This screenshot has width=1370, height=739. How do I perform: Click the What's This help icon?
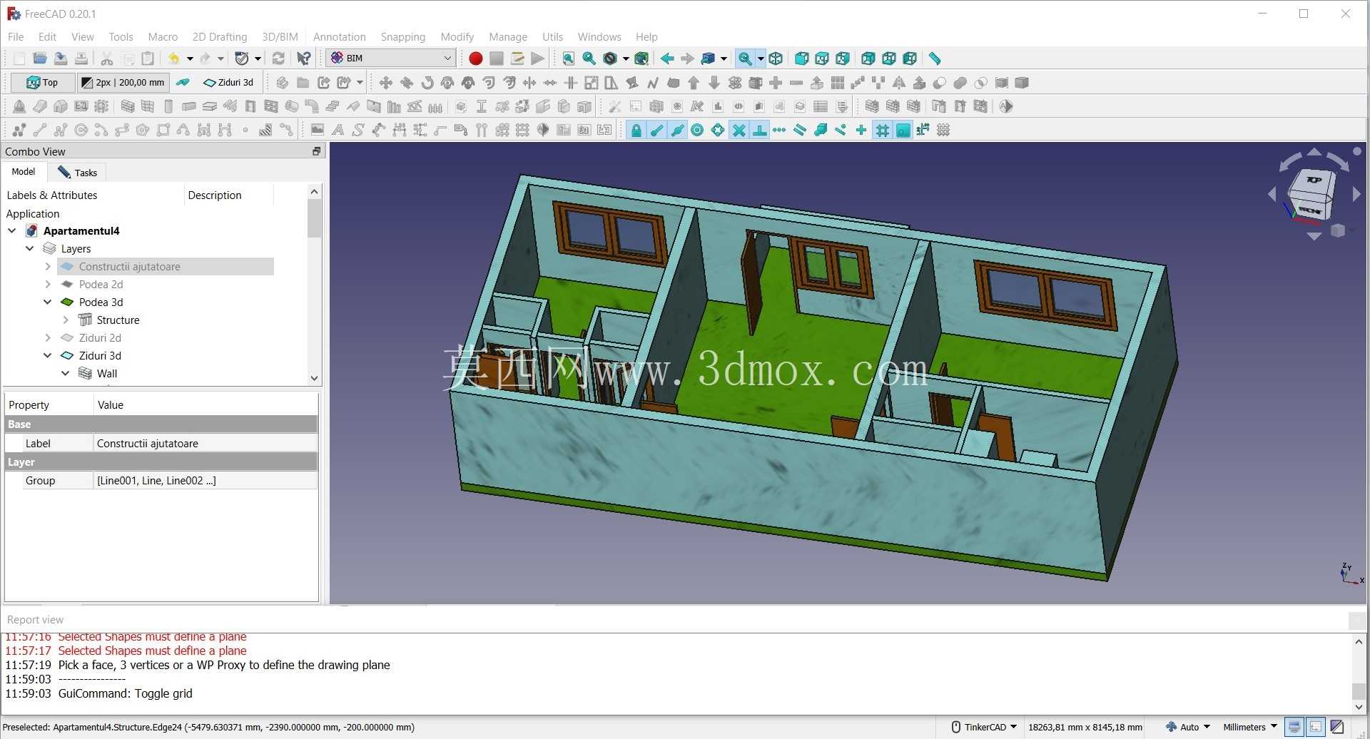pyautogui.click(x=304, y=58)
